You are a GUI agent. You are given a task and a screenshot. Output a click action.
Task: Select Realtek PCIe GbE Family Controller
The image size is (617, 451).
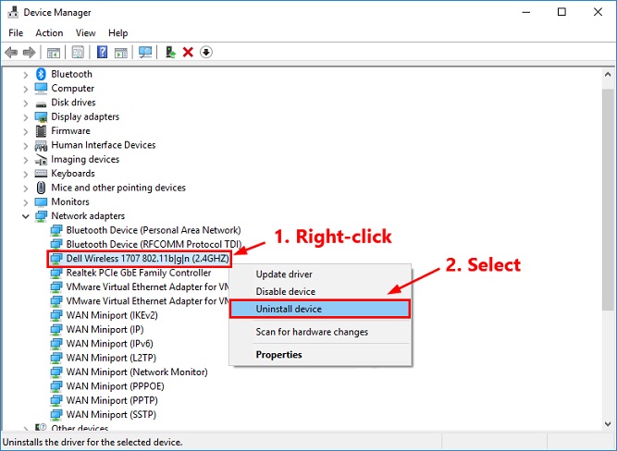tap(139, 273)
